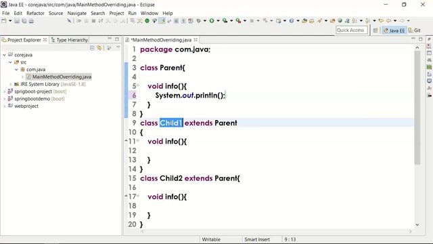Toggle Link with Editor in Project Explorer
The image size is (433, 244).
[99, 48]
